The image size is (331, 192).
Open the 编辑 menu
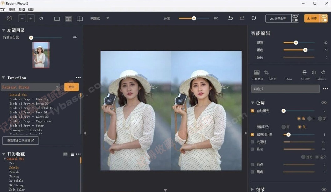tap(12, 9)
